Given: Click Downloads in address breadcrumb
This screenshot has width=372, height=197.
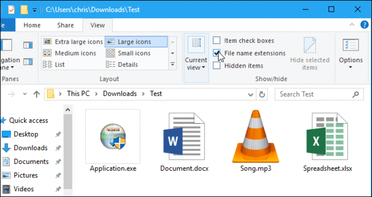Looking at the screenshot, I should click(120, 94).
